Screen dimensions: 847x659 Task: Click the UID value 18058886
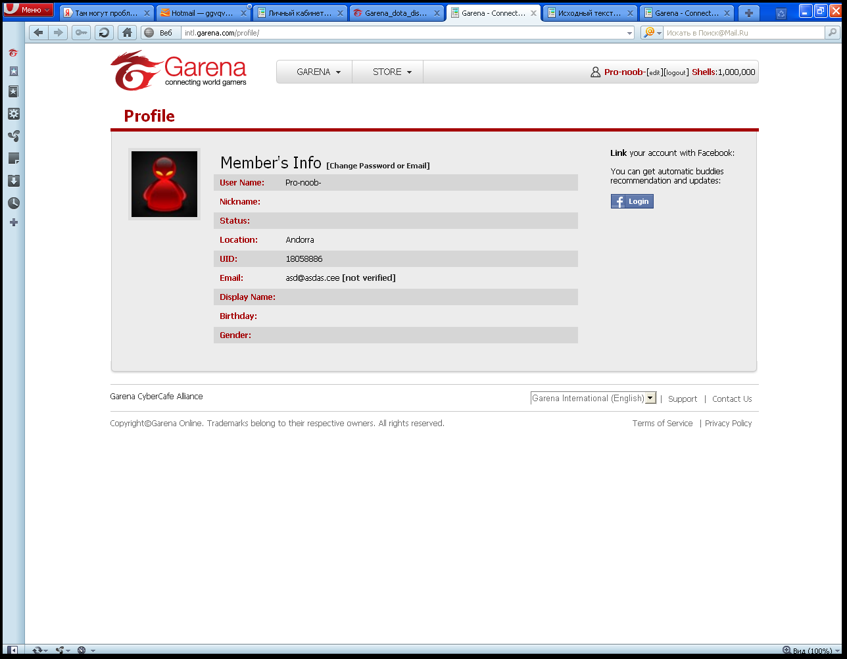pyautogui.click(x=304, y=259)
